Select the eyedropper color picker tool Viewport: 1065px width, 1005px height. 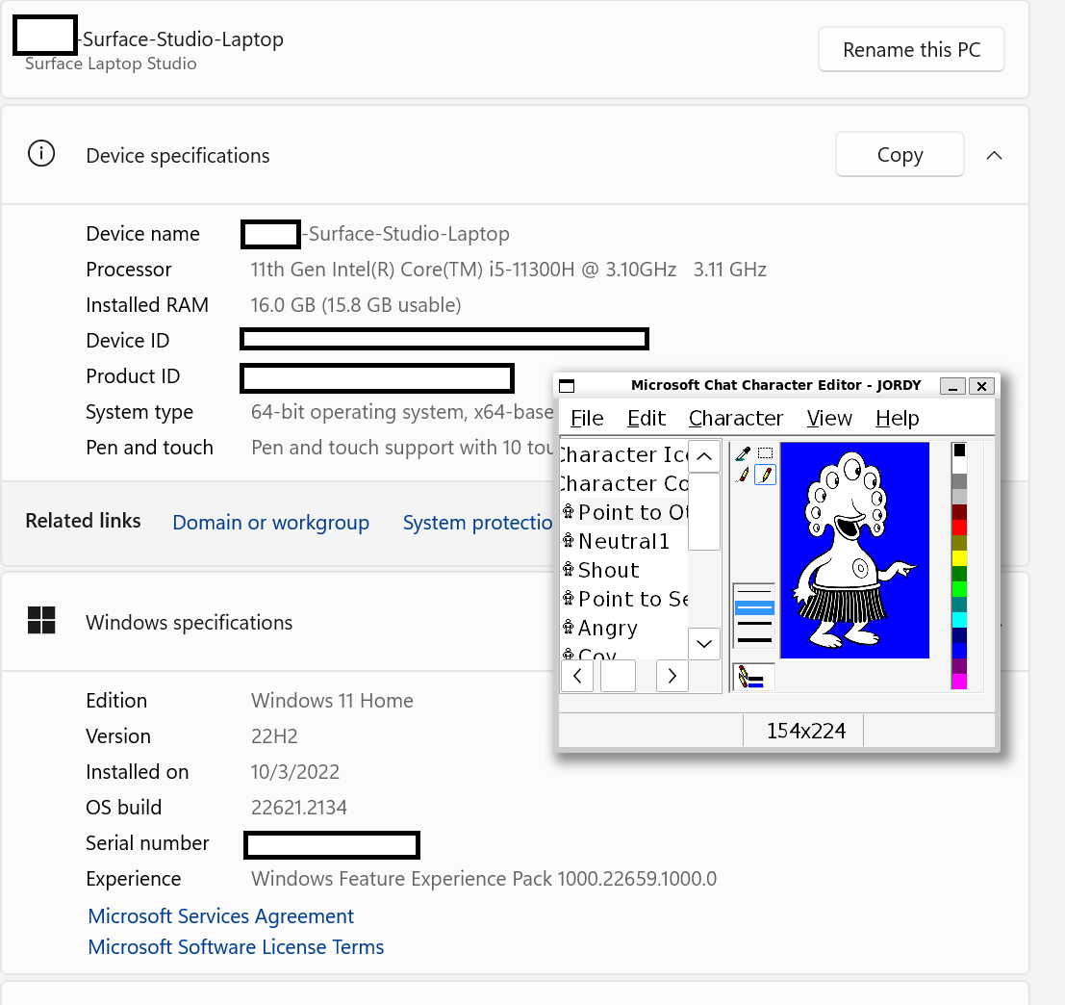(x=743, y=454)
